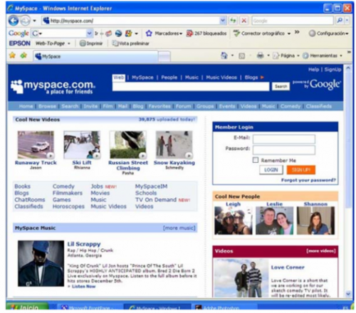Click the Print icon in command bar
The height and width of the screenshot is (313, 356).
coord(261,55)
